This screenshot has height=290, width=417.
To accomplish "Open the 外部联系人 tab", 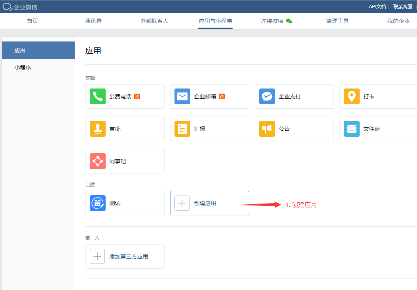I will pos(154,21).
